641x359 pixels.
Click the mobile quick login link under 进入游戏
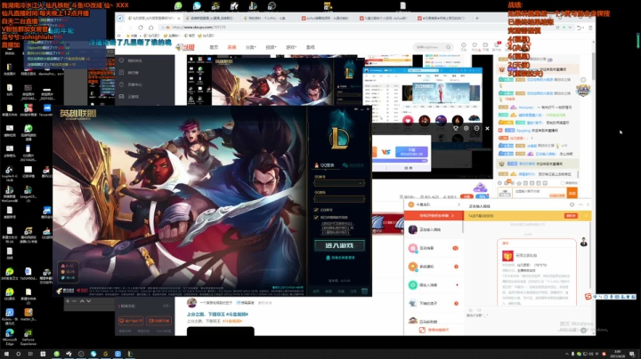(340, 258)
